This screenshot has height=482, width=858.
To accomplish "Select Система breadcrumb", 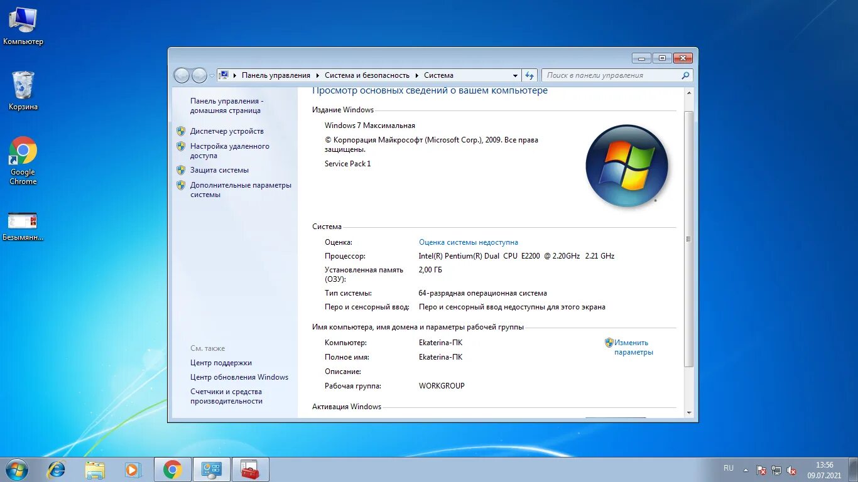I will click(438, 75).
